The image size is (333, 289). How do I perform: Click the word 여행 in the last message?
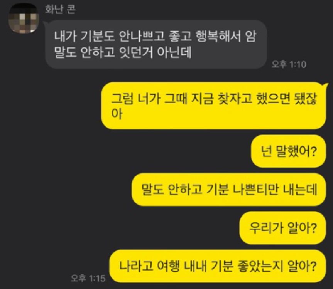pos(168,266)
